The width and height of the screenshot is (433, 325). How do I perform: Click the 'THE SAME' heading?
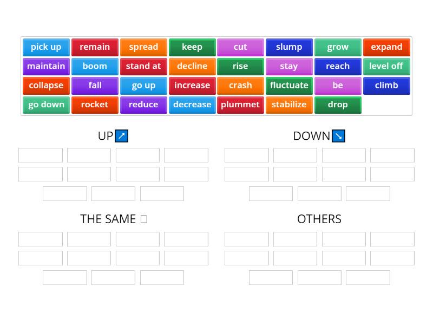click(x=110, y=219)
